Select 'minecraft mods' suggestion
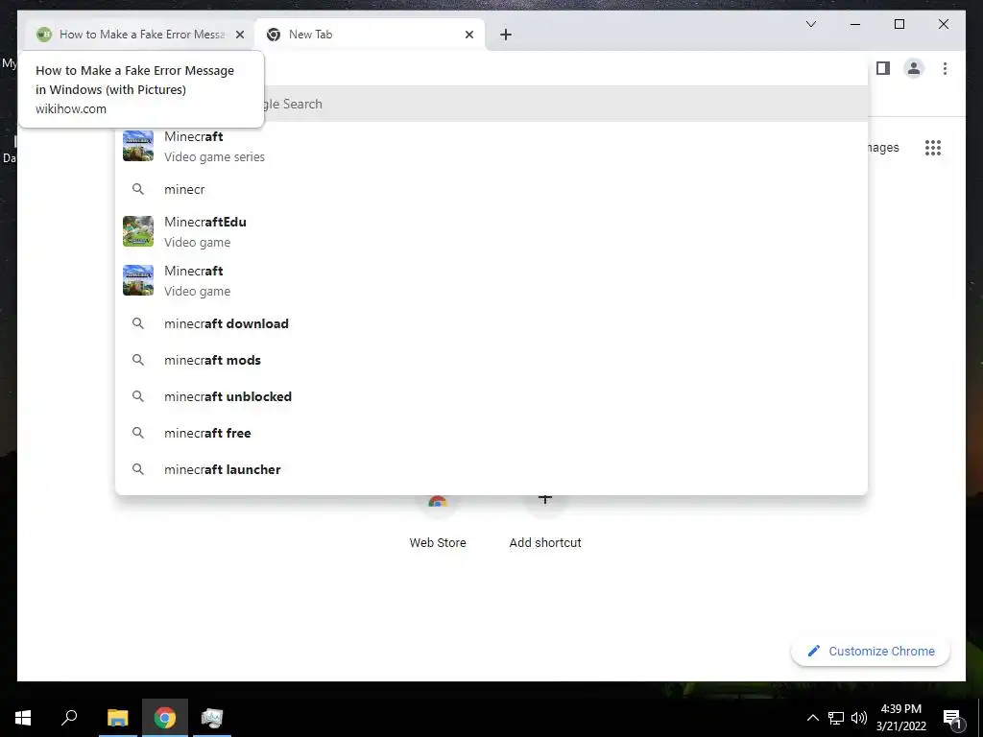The height and width of the screenshot is (737, 983). tap(491, 361)
